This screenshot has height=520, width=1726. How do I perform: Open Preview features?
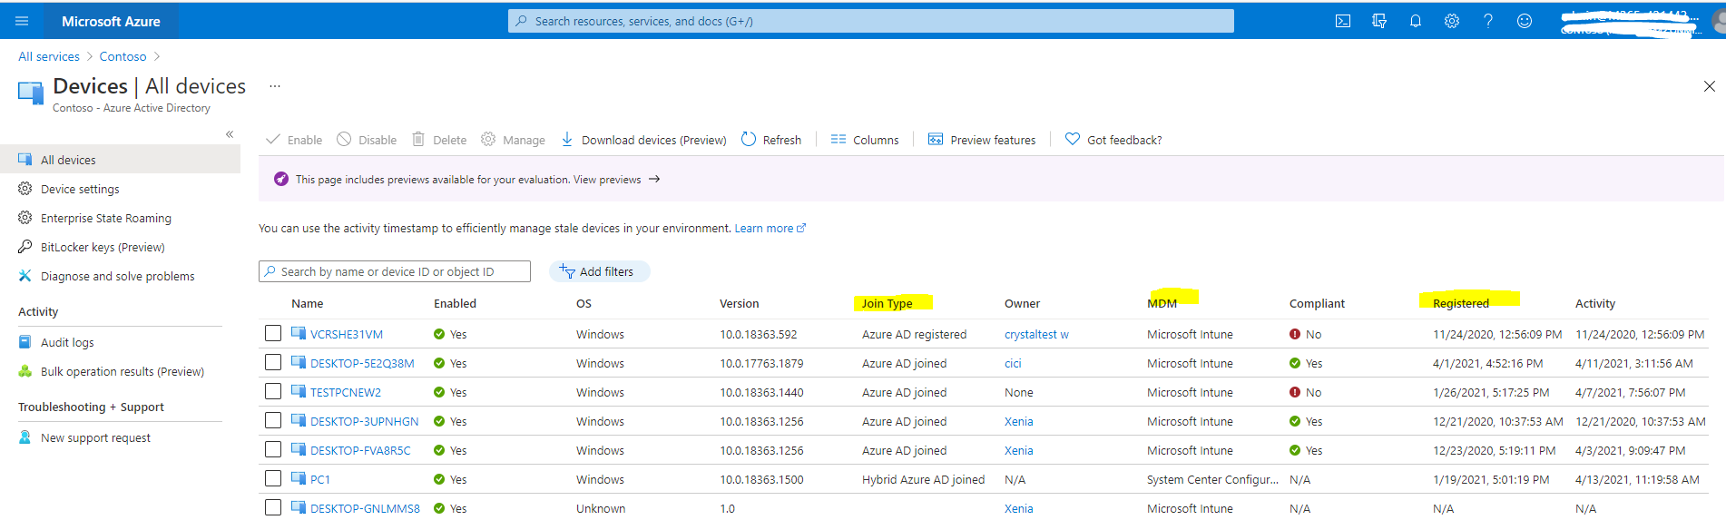point(982,140)
